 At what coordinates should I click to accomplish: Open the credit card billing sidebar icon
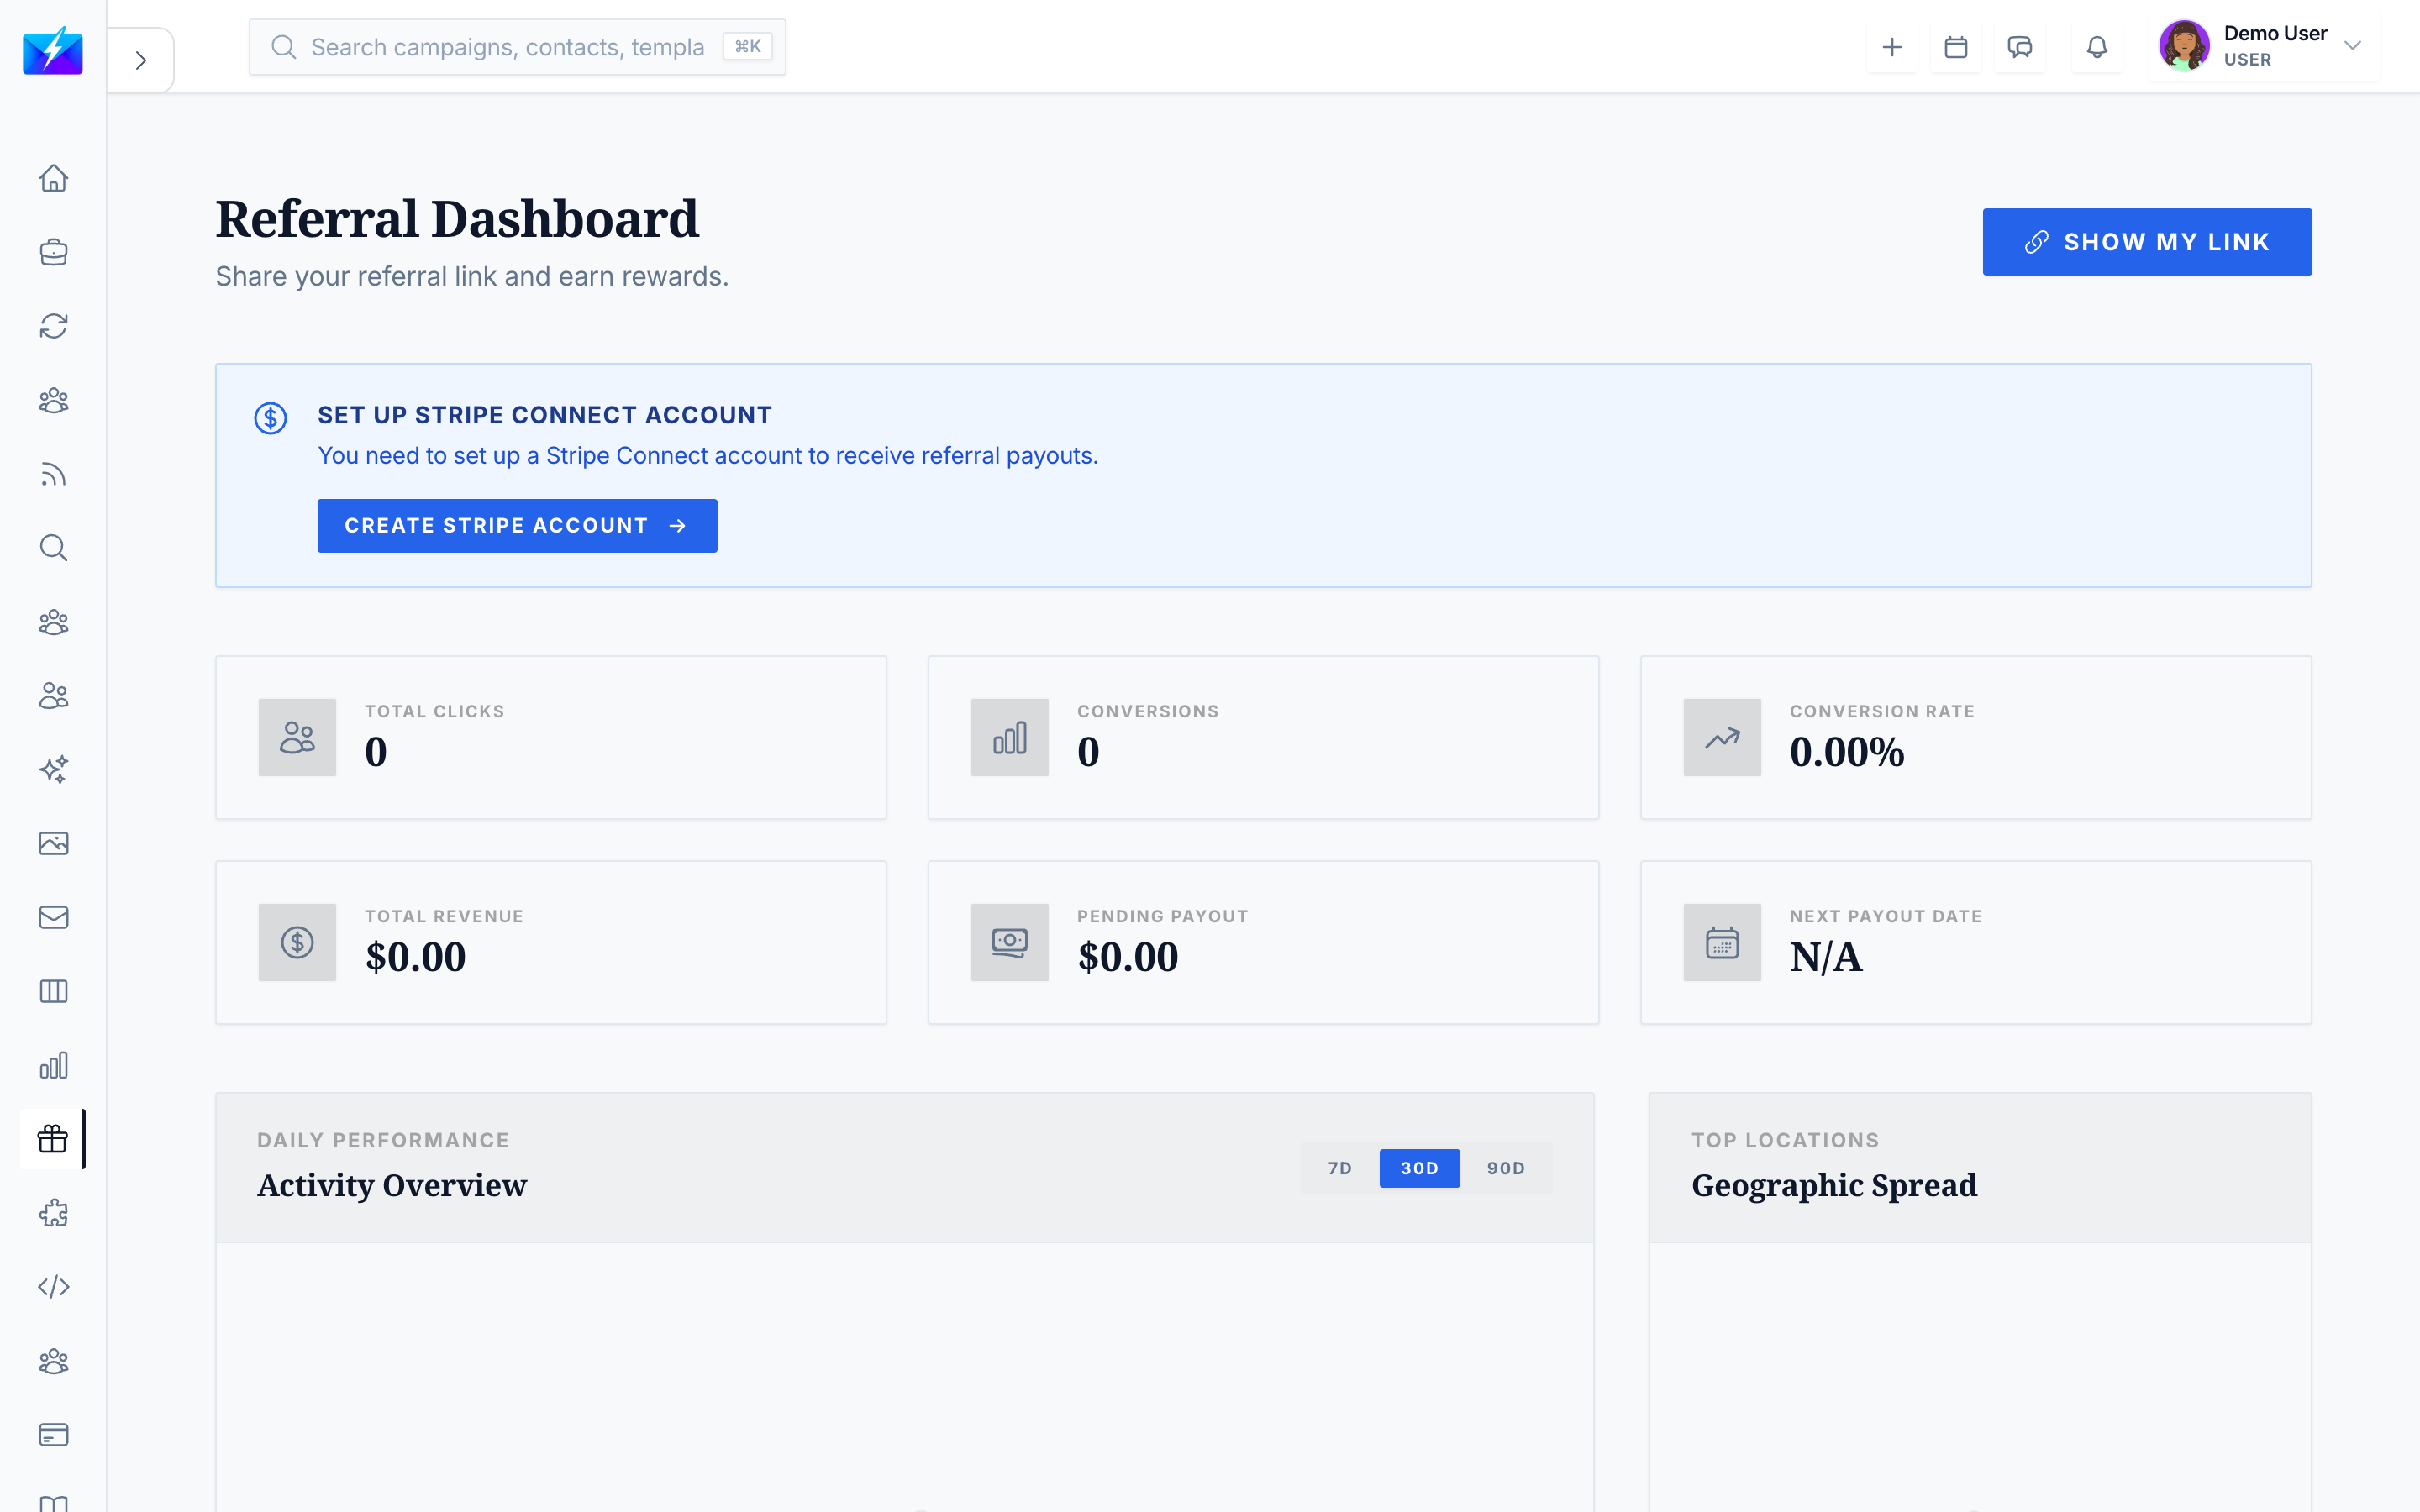pyautogui.click(x=53, y=1435)
